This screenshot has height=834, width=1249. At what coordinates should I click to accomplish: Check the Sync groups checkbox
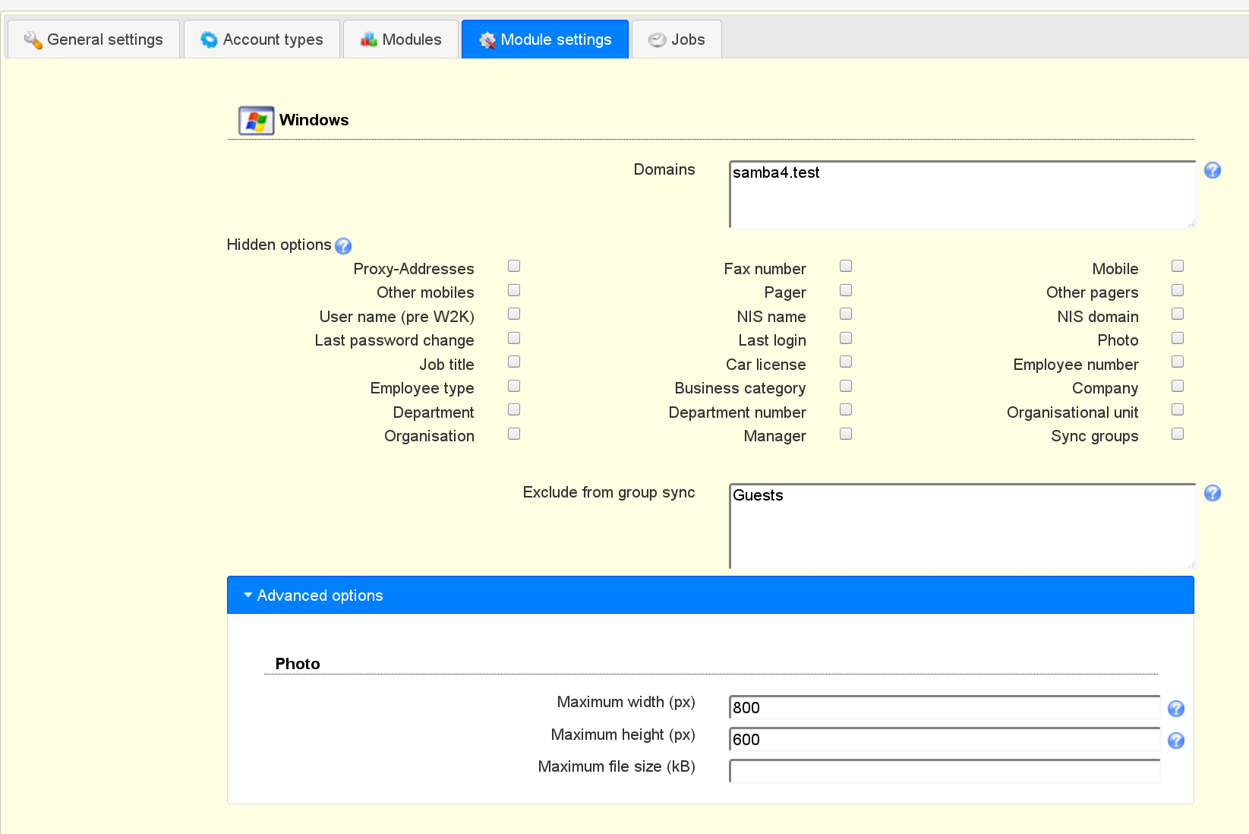pos(1178,434)
